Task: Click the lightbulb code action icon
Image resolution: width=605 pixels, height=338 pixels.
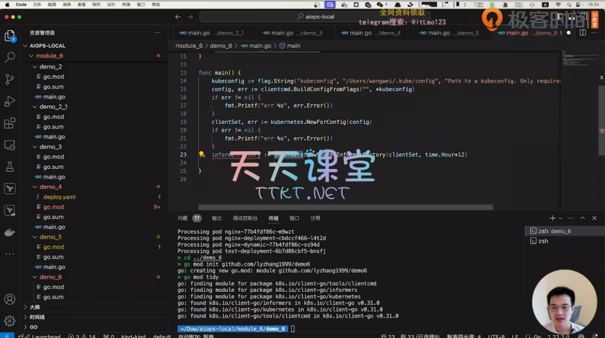Action: tap(201, 154)
